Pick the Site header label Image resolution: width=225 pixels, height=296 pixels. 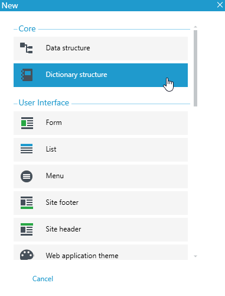coord(63,229)
